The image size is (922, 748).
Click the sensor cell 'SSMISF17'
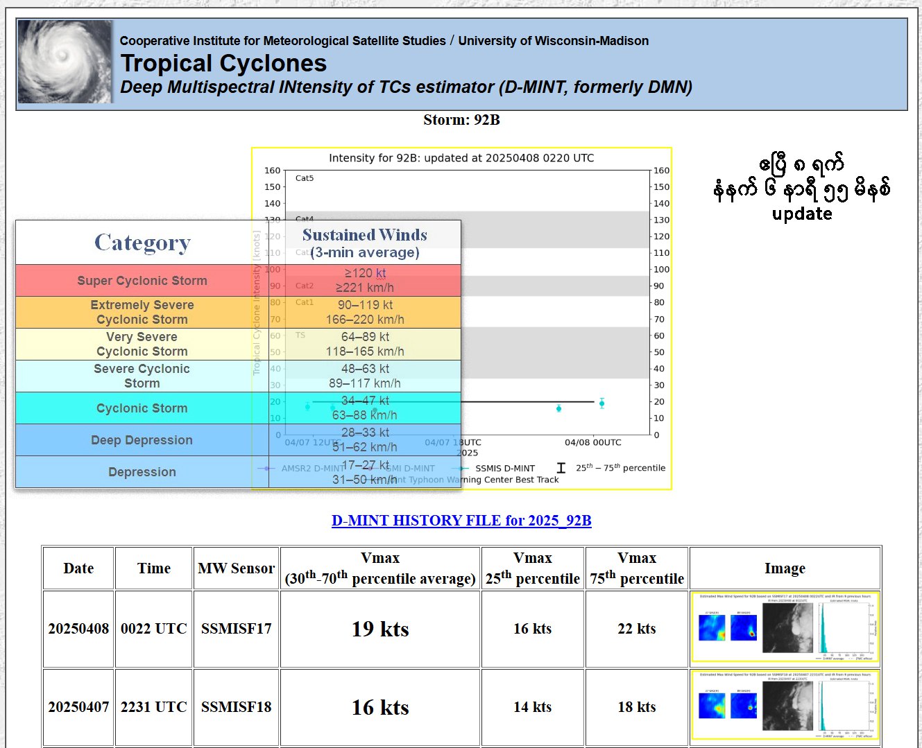[x=237, y=629]
